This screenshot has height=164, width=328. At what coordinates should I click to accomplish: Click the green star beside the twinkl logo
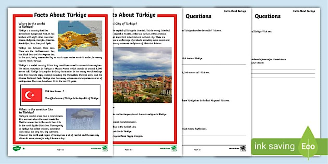[x=24, y=149]
